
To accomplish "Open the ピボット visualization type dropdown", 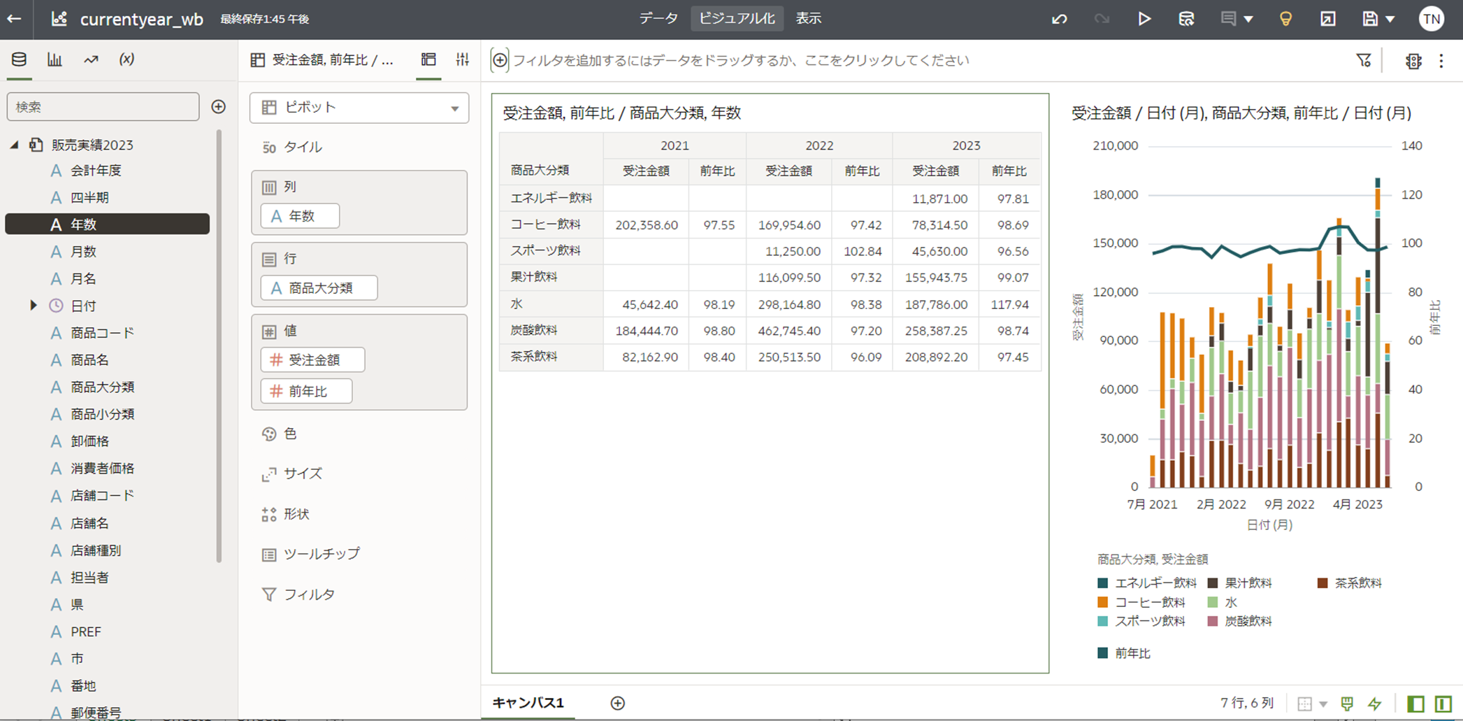I will 359,108.
